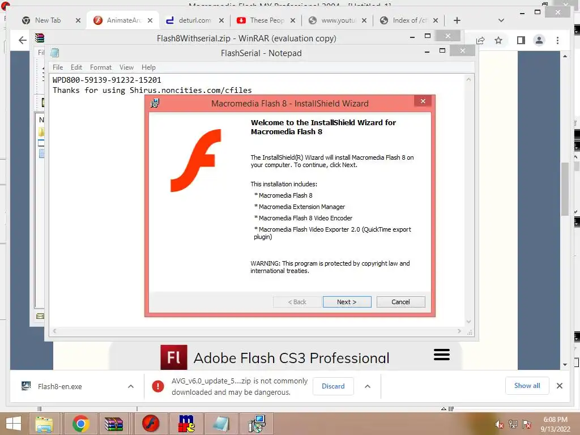Click the disabled Back button in wizard

pyautogui.click(x=297, y=302)
